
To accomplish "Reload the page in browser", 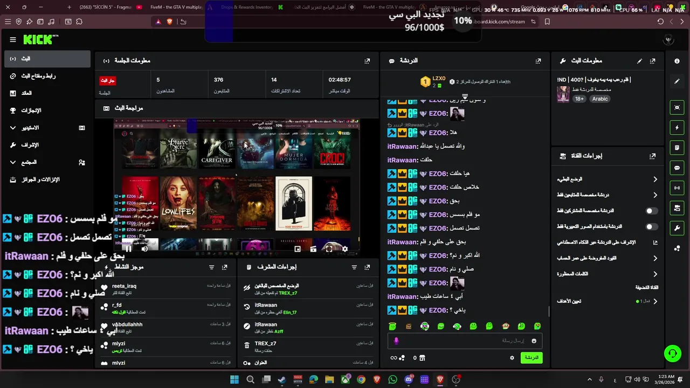I will pyautogui.click(x=660, y=22).
